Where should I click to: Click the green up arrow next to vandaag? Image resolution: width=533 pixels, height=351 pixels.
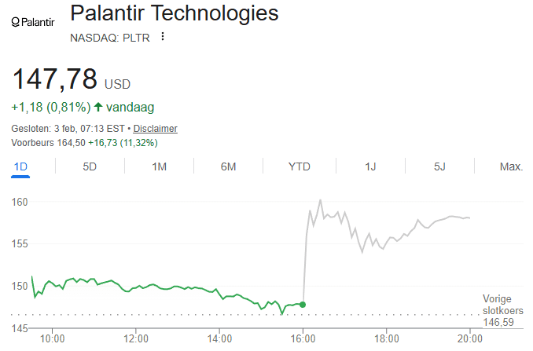pos(98,106)
